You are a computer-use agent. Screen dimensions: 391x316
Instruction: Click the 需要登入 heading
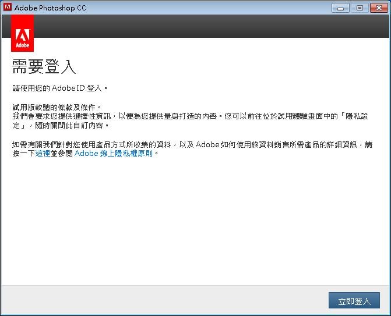click(x=44, y=66)
